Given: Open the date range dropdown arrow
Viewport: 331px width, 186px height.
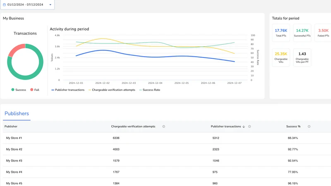Looking at the screenshot, I should [50, 5].
